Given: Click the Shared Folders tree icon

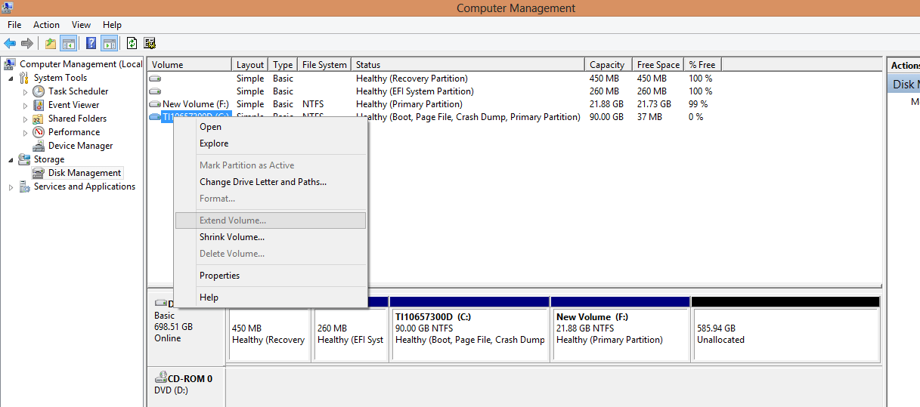Looking at the screenshot, I should 39,119.
